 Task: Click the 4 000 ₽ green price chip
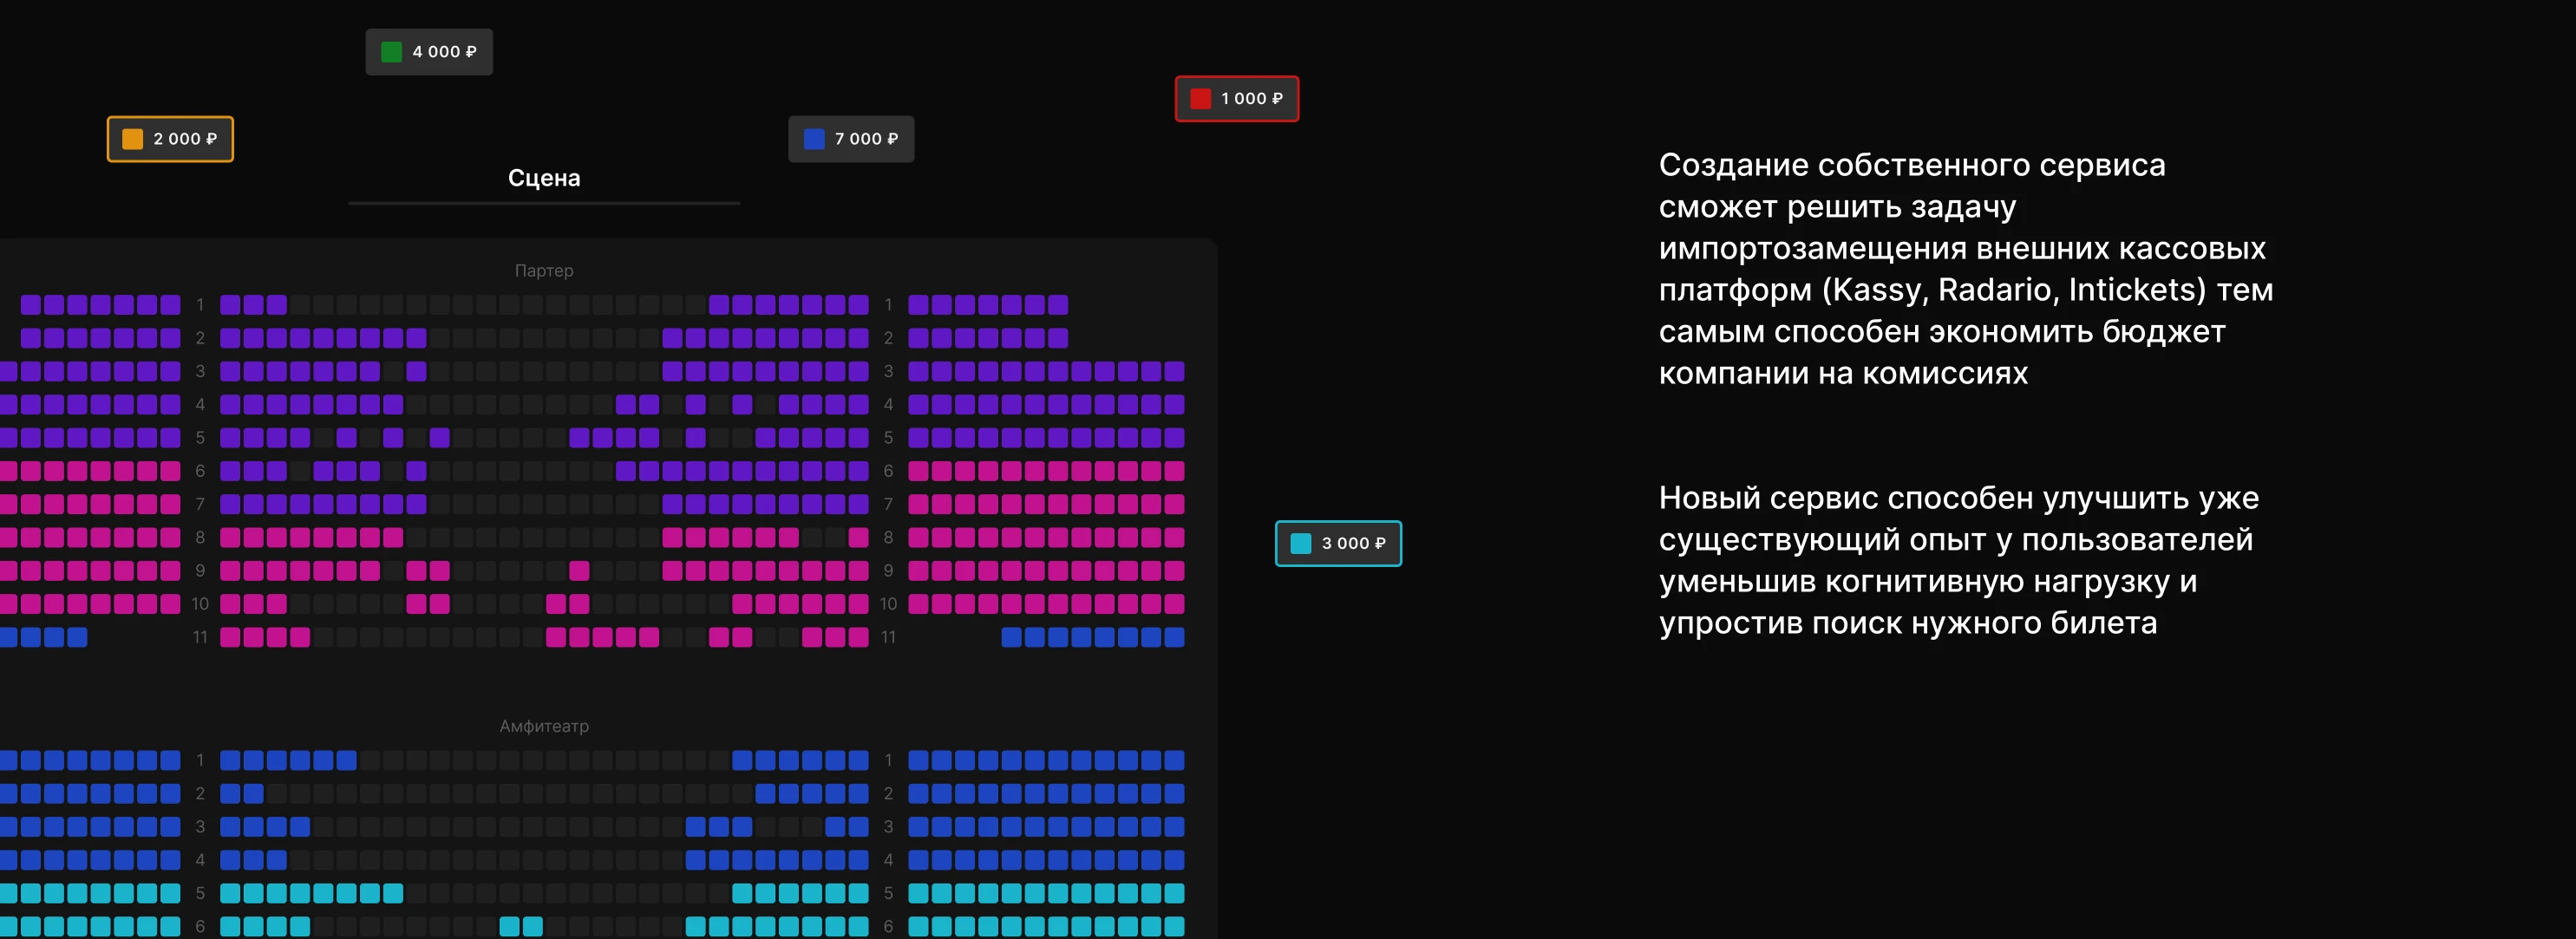pyautogui.click(x=429, y=52)
